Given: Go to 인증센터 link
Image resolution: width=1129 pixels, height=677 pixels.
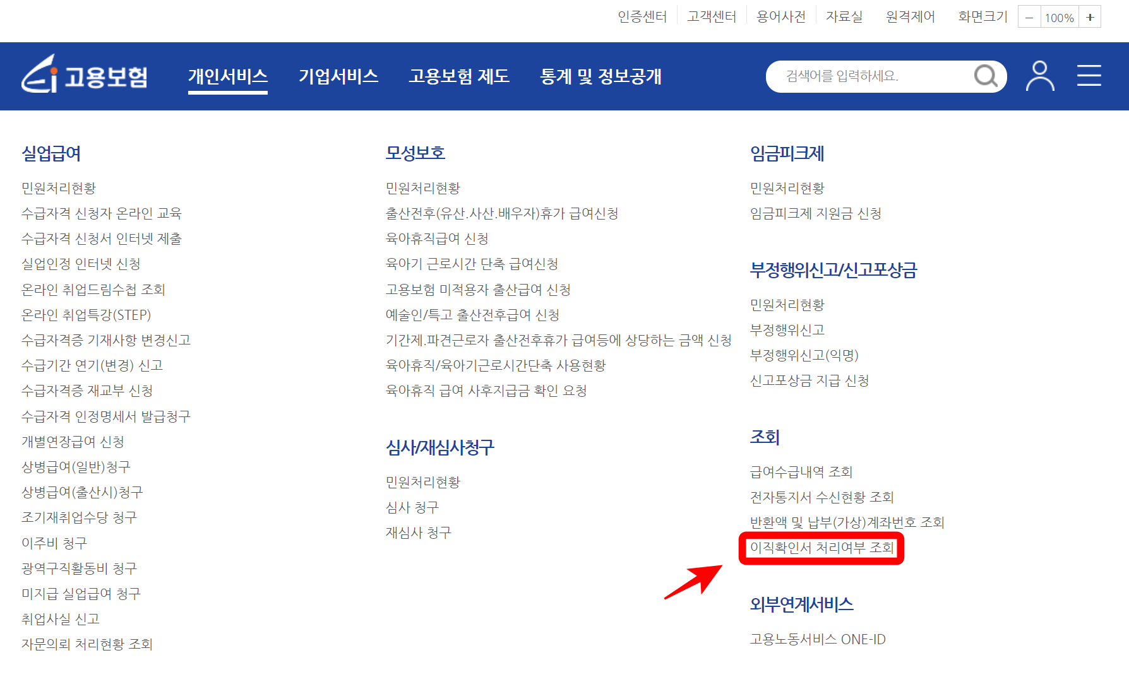Looking at the screenshot, I should pos(642,16).
